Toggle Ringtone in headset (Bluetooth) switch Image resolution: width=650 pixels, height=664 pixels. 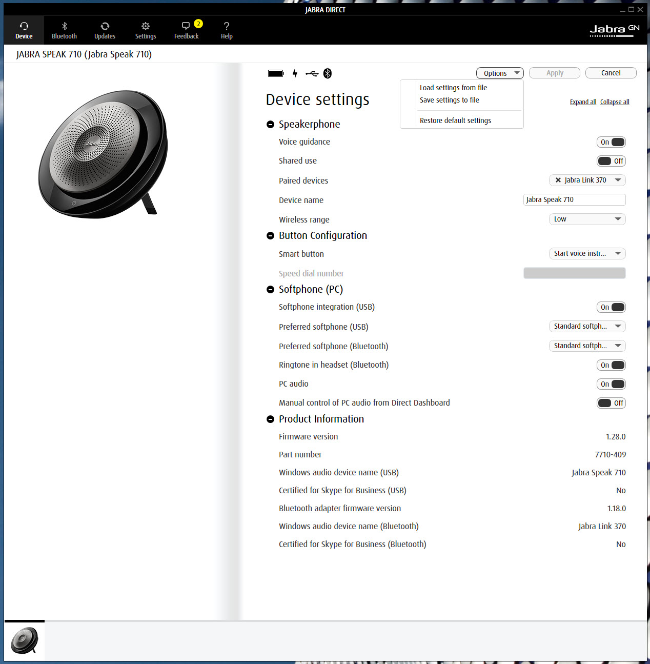click(x=611, y=365)
